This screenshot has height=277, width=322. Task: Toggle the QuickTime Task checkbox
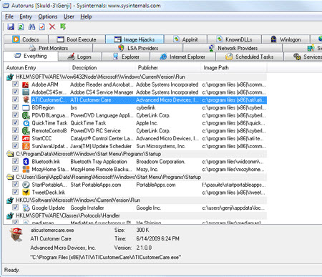pos(15,122)
